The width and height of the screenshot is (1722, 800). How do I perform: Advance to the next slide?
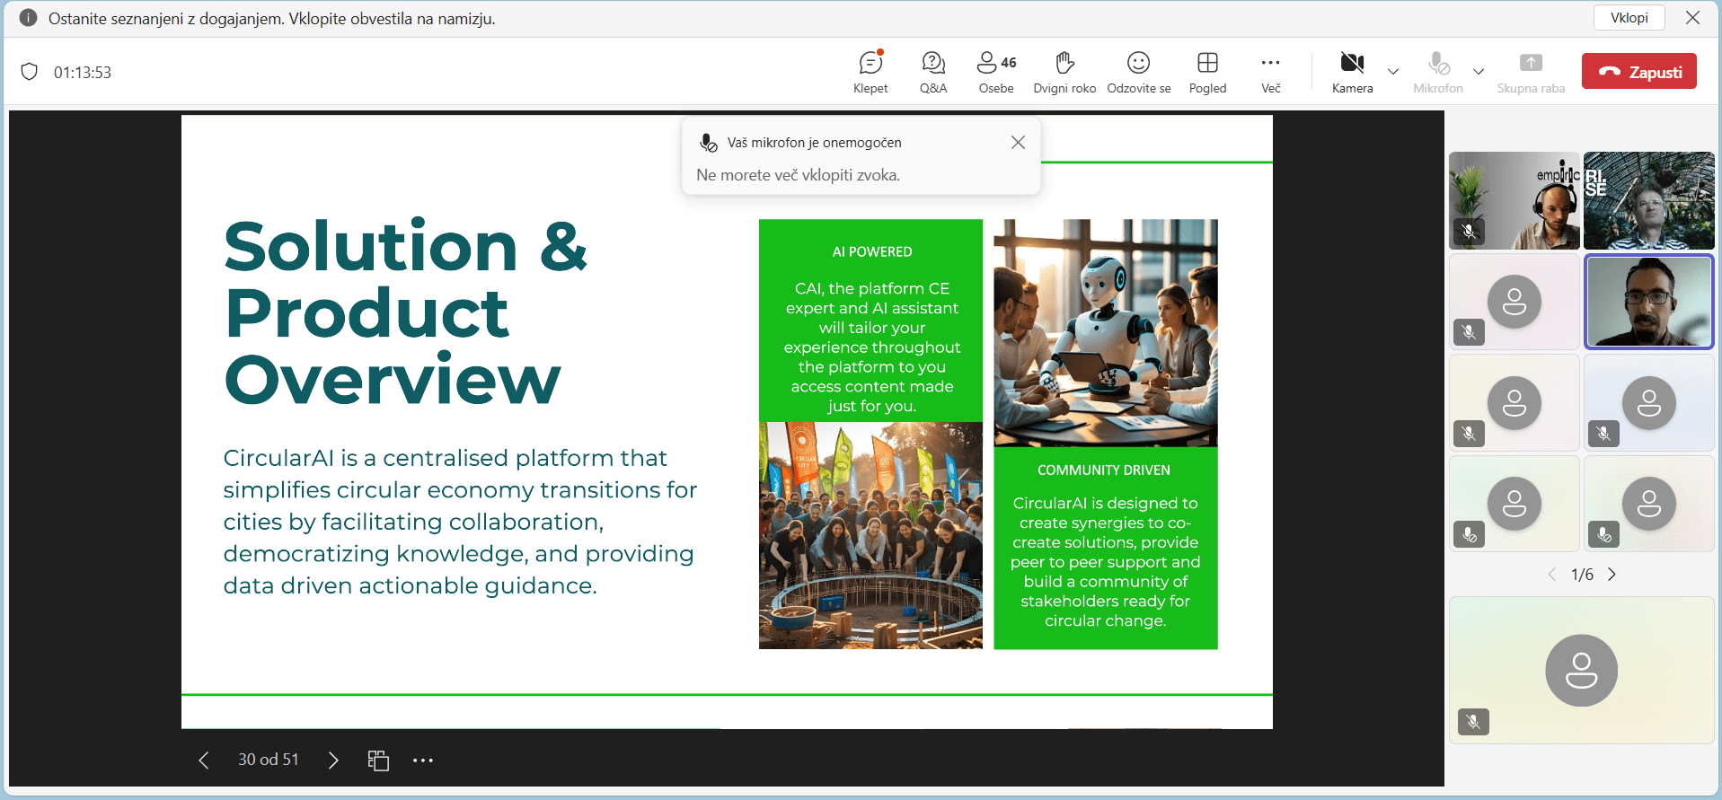coord(333,760)
